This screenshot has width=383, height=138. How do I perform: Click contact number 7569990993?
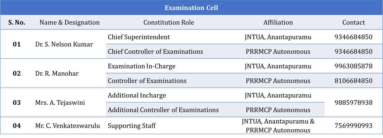click(x=354, y=126)
